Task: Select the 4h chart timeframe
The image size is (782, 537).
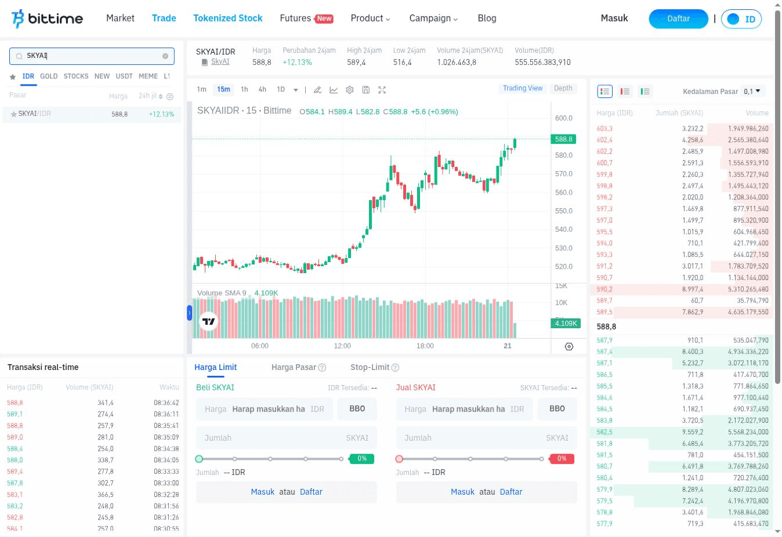Action: coord(262,89)
